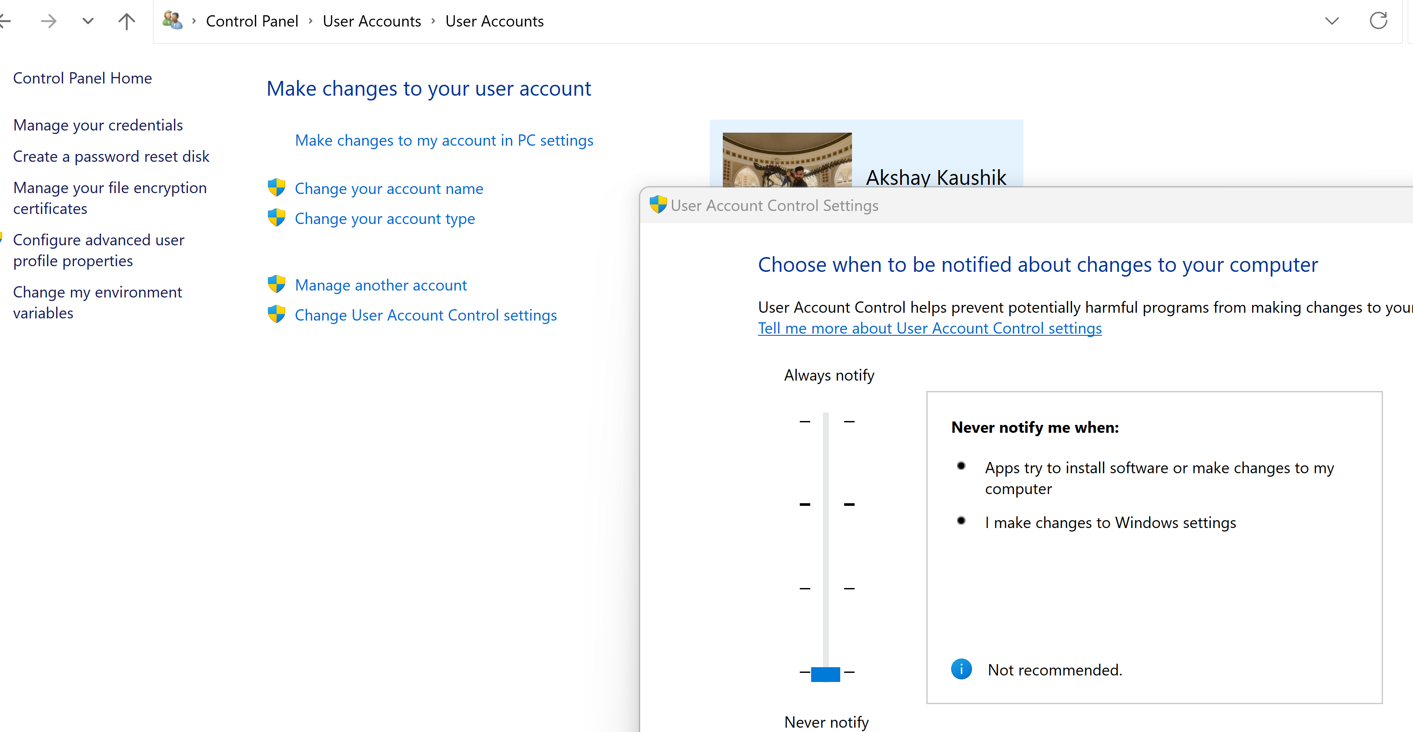The width and height of the screenshot is (1413, 732).
Task: Open Control Panel Home
Action: (82, 78)
